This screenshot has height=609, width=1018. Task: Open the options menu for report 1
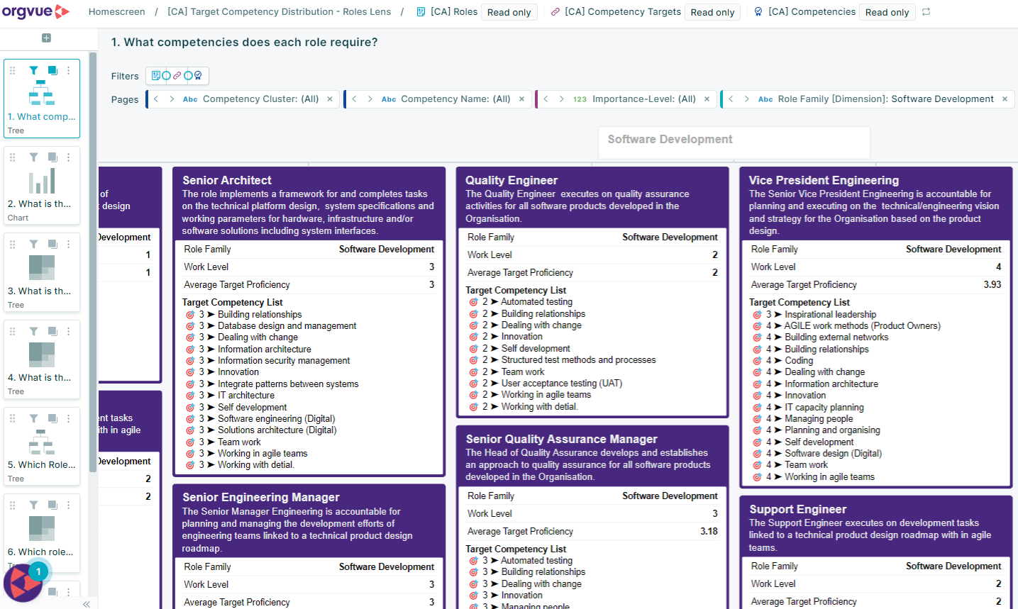(x=69, y=70)
